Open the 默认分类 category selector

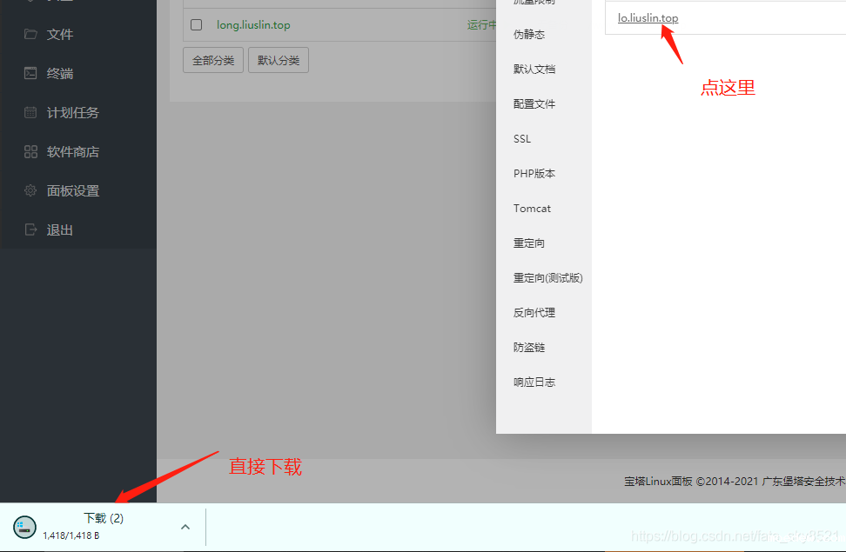[x=279, y=61]
